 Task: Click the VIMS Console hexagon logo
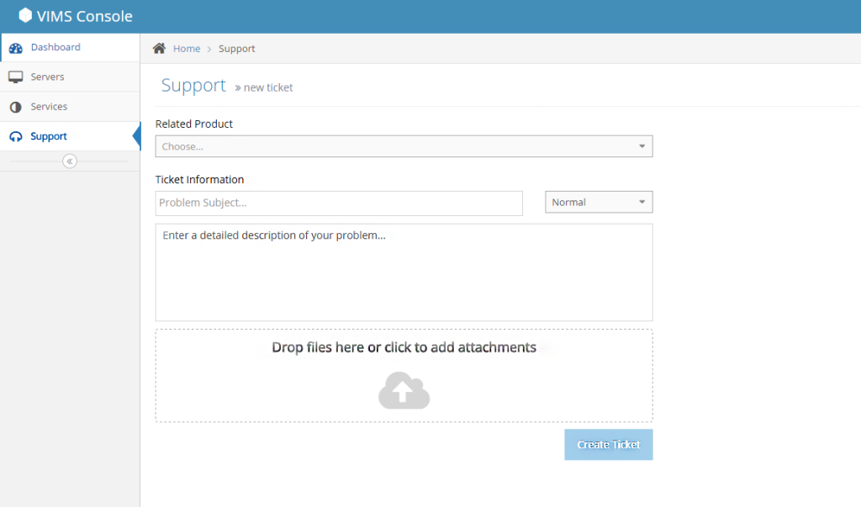(x=25, y=15)
